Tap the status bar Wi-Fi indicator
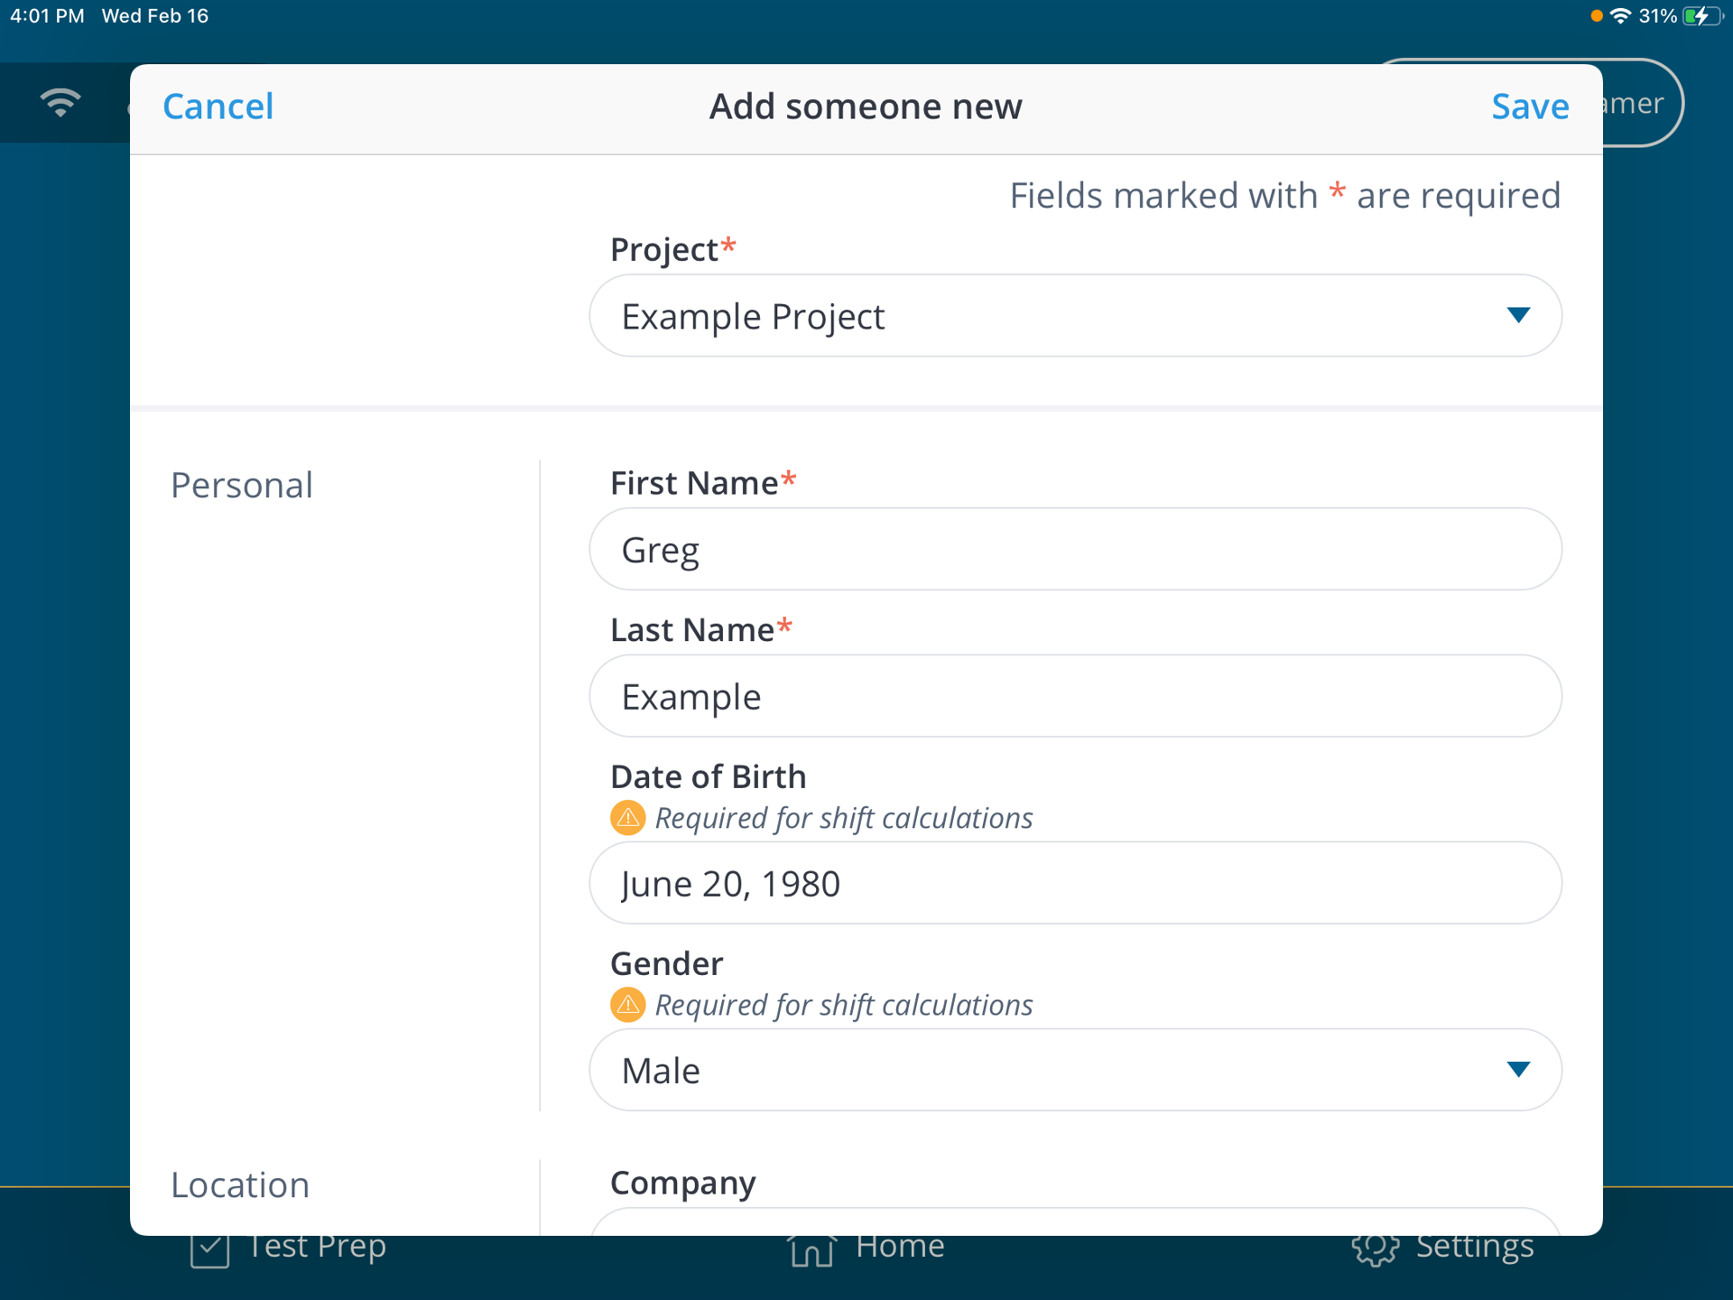1733x1300 pixels. click(x=1620, y=16)
